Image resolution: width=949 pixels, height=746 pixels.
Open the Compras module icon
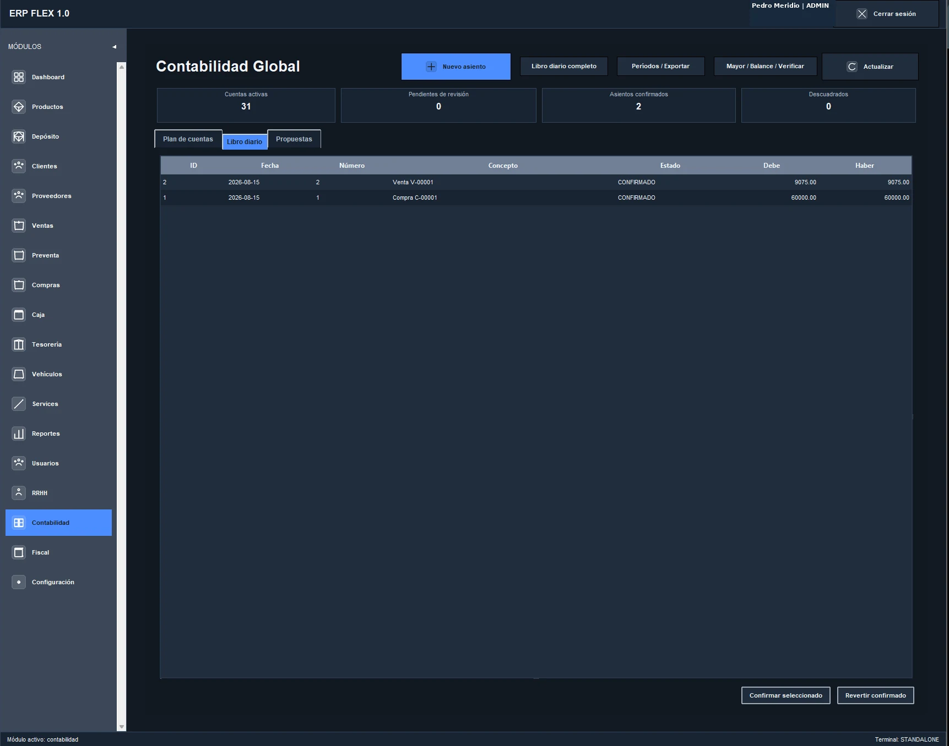(19, 285)
